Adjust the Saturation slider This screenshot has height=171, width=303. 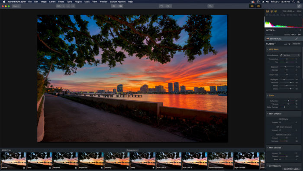pyautogui.click(x=288, y=101)
